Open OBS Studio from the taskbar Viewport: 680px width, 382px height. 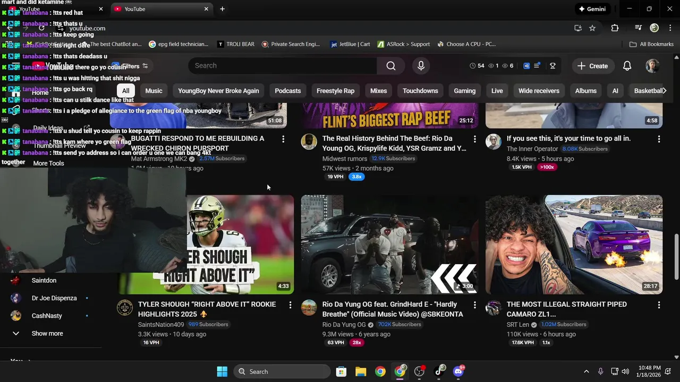pos(420,371)
